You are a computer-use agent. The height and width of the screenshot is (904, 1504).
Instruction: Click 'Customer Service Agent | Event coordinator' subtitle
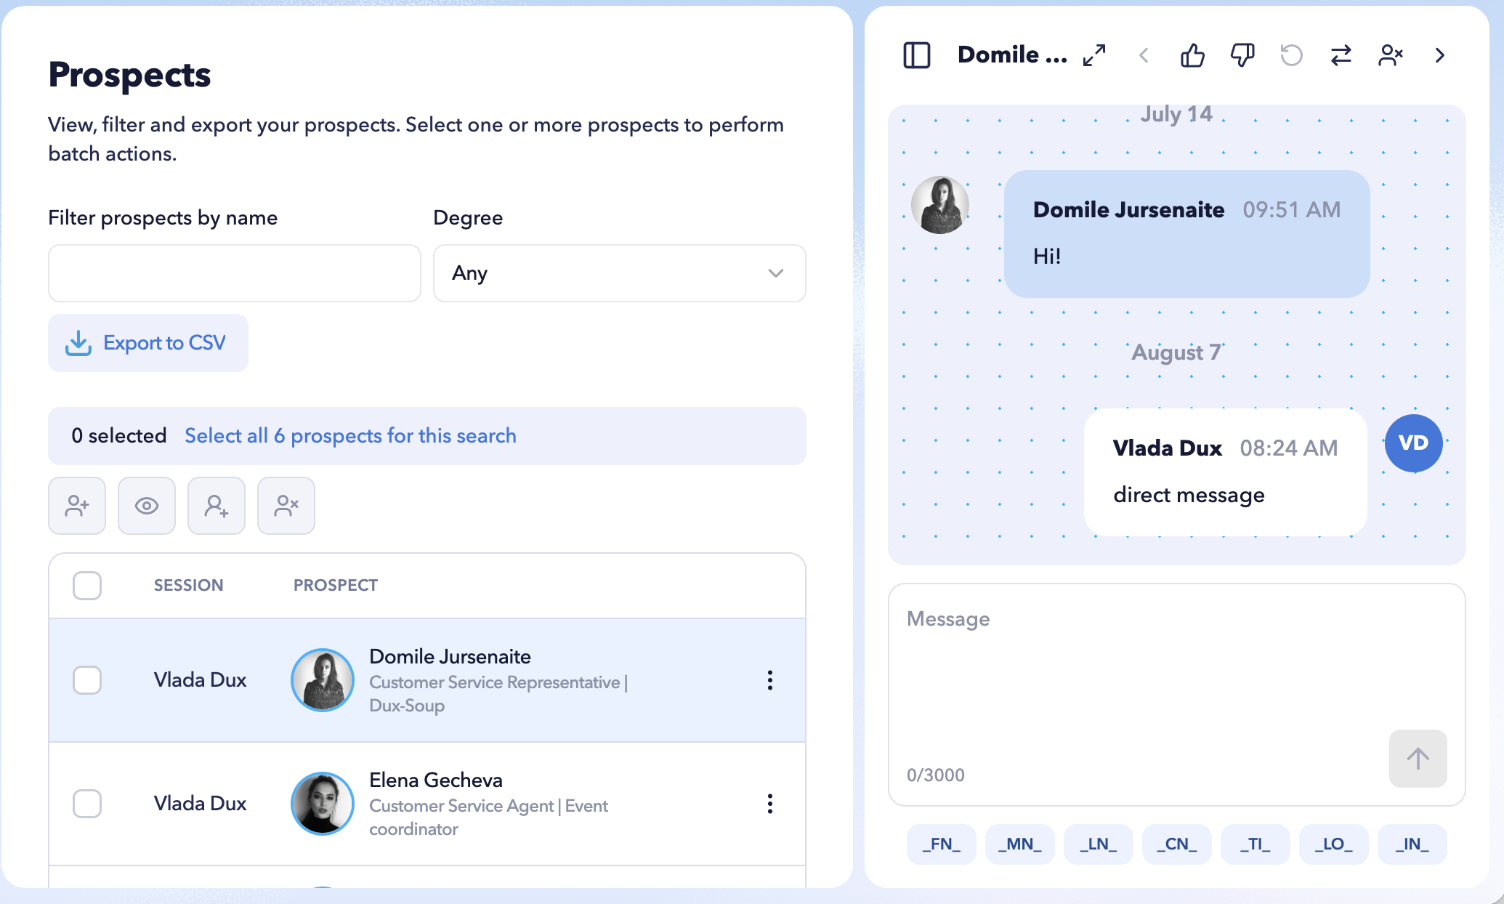[488, 818]
